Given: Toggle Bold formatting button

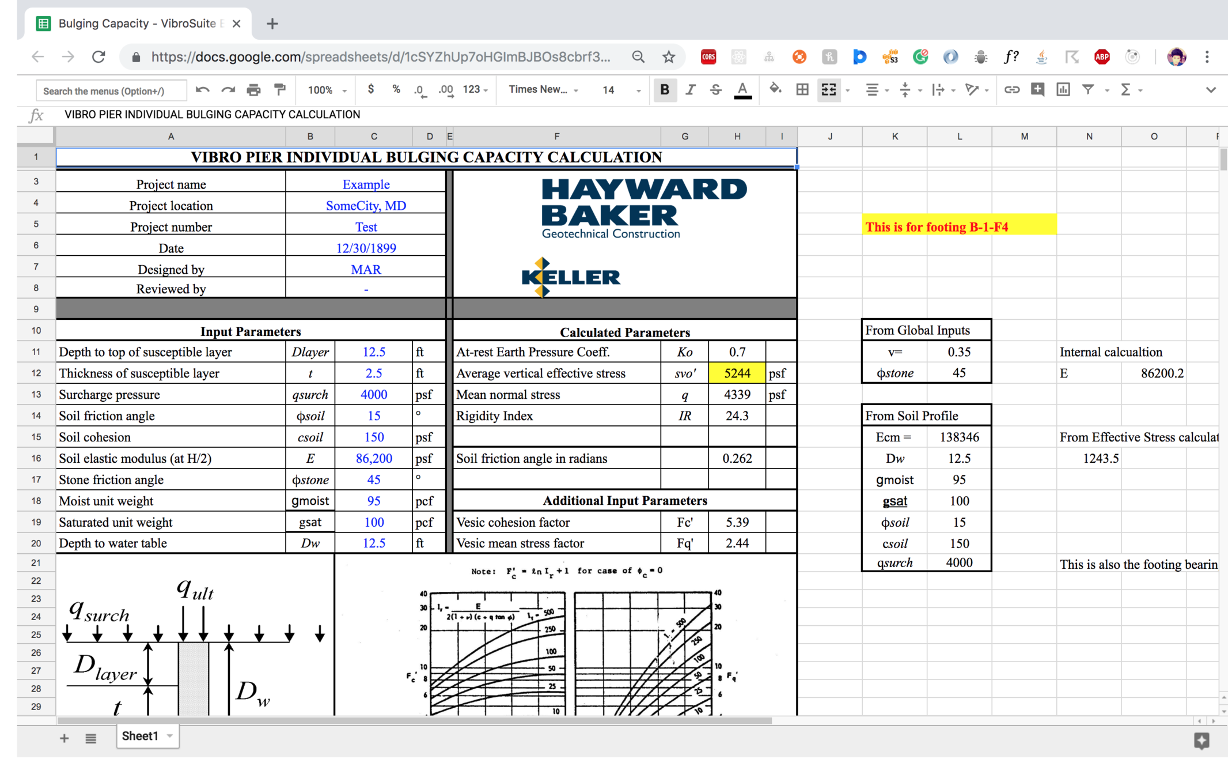Looking at the screenshot, I should (664, 90).
